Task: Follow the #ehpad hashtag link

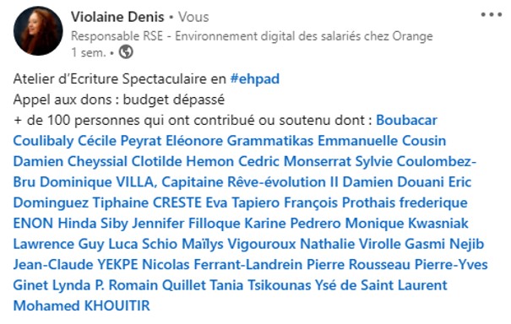Action: tap(255, 78)
